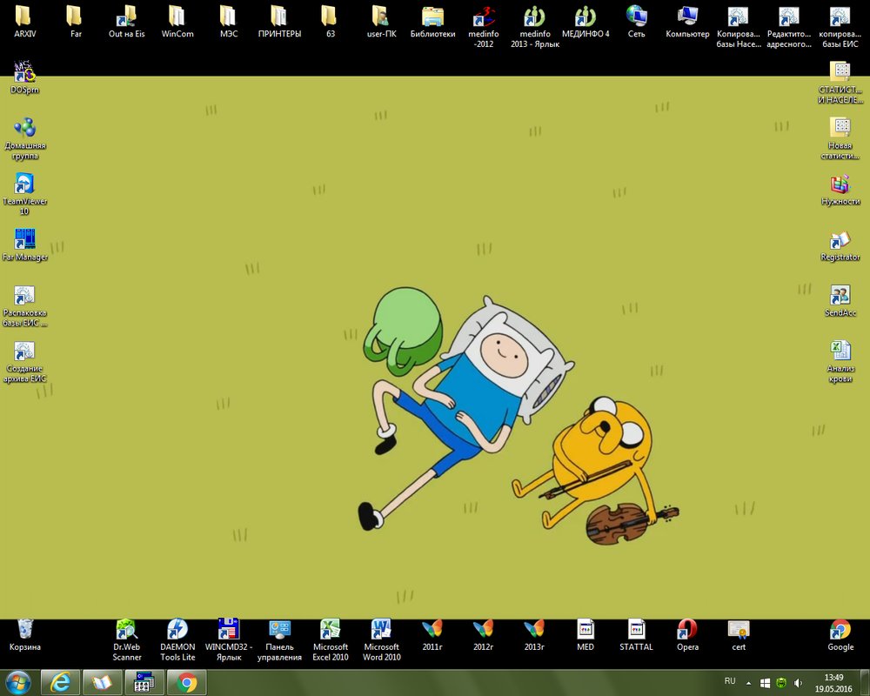Open the Корзина recycle bin
The image size is (870, 696).
tap(25, 635)
